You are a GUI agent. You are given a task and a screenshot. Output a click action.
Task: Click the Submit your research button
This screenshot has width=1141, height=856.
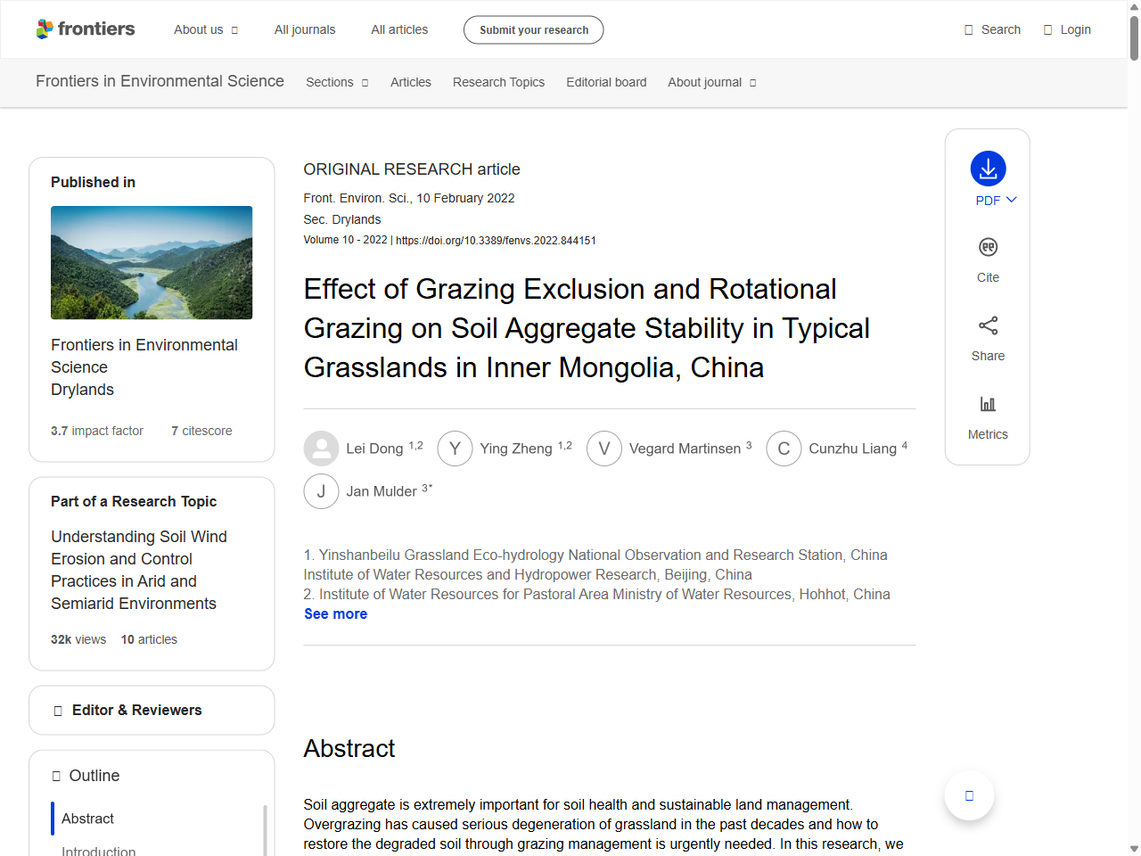point(533,29)
